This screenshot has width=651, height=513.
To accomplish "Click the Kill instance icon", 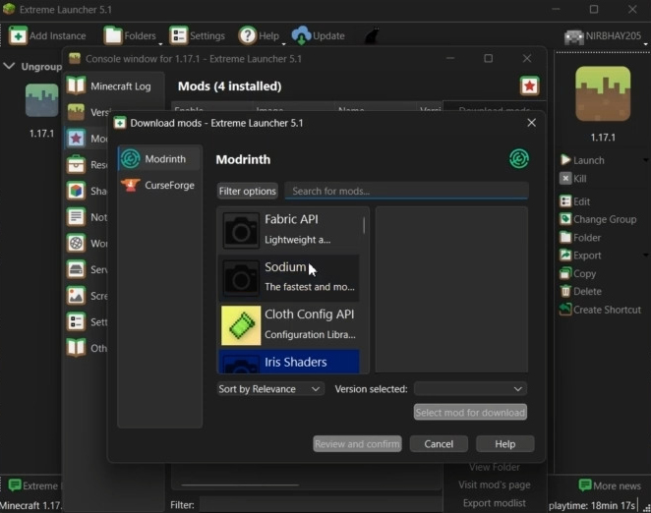I will [x=565, y=179].
